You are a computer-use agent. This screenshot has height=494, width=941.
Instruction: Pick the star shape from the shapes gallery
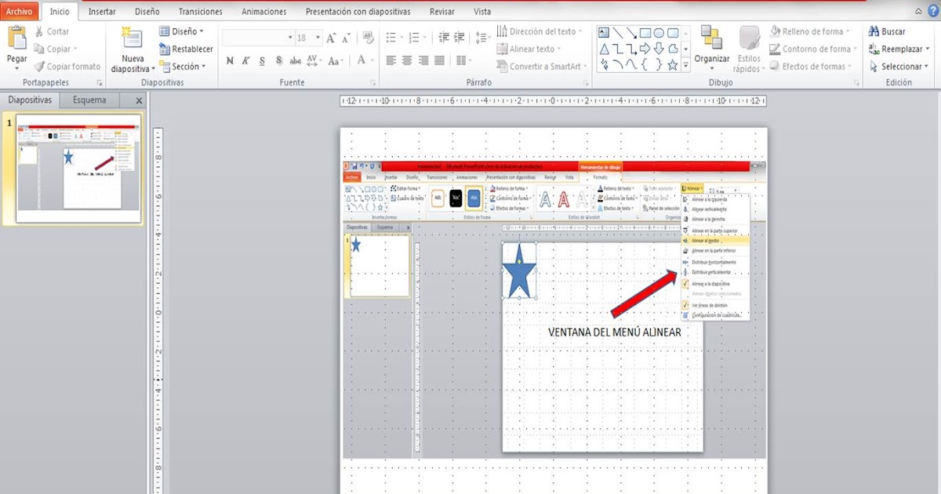pos(672,66)
